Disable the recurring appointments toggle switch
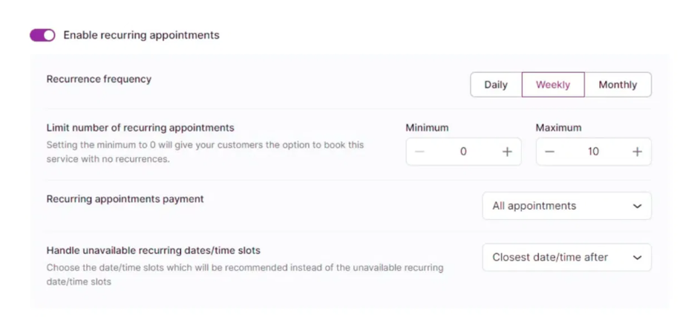This screenshot has width=683, height=318. (x=42, y=35)
